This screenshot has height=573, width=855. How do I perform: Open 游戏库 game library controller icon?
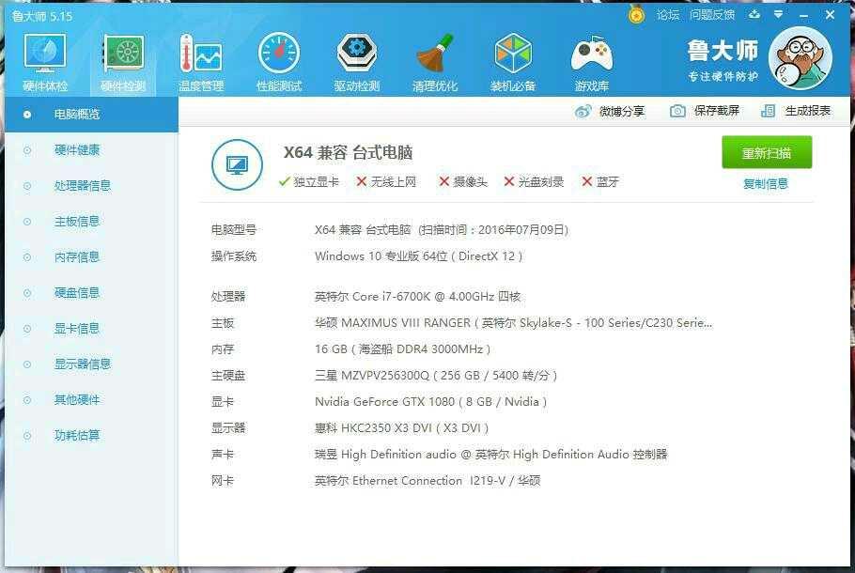click(592, 61)
